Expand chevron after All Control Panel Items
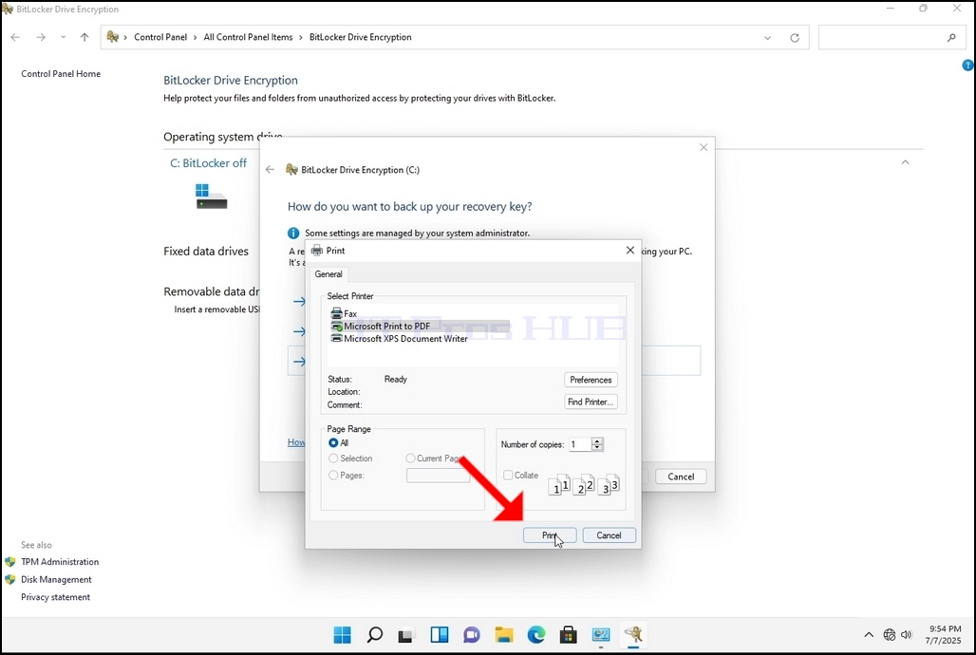The image size is (976, 655). 301,37
